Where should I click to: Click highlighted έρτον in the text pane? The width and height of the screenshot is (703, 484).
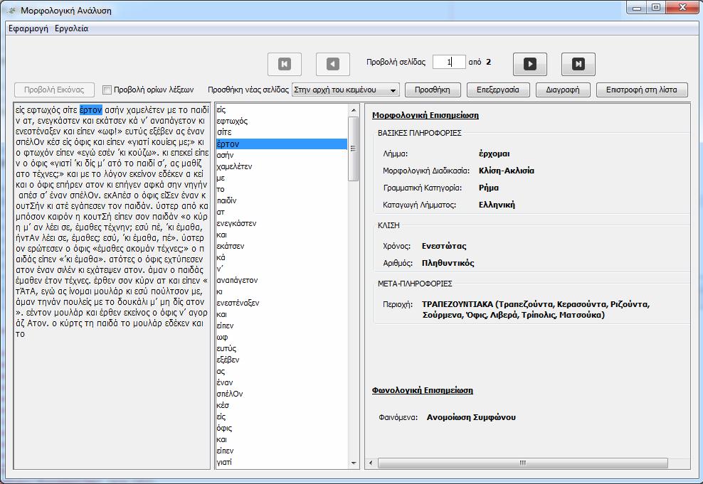point(91,109)
